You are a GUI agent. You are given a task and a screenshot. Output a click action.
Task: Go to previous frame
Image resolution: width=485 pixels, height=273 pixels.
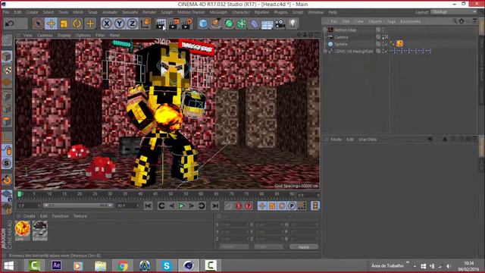click(172, 206)
